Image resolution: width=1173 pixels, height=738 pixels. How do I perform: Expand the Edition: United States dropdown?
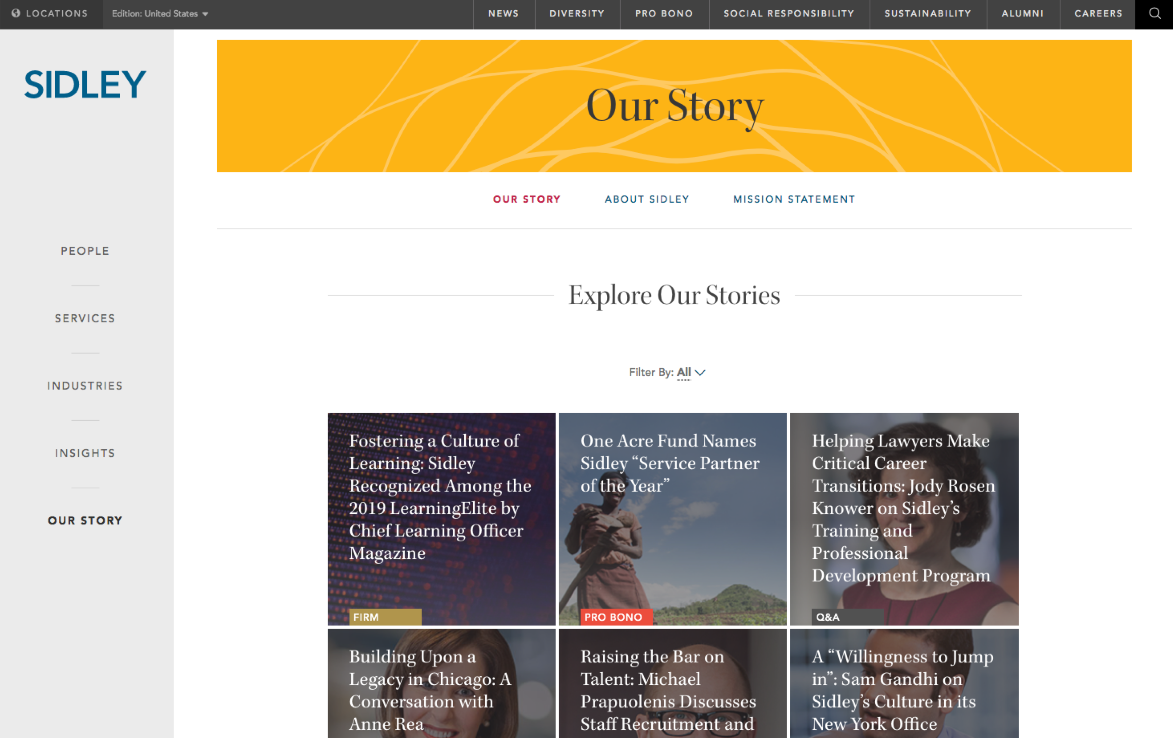[x=160, y=14]
